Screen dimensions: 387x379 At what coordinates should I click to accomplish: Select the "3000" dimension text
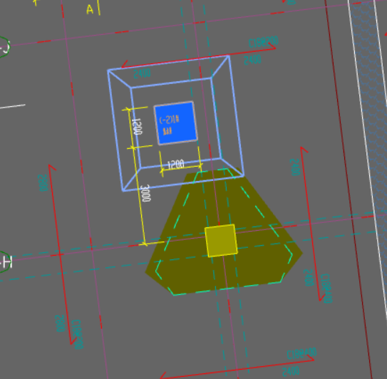(x=145, y=193)
